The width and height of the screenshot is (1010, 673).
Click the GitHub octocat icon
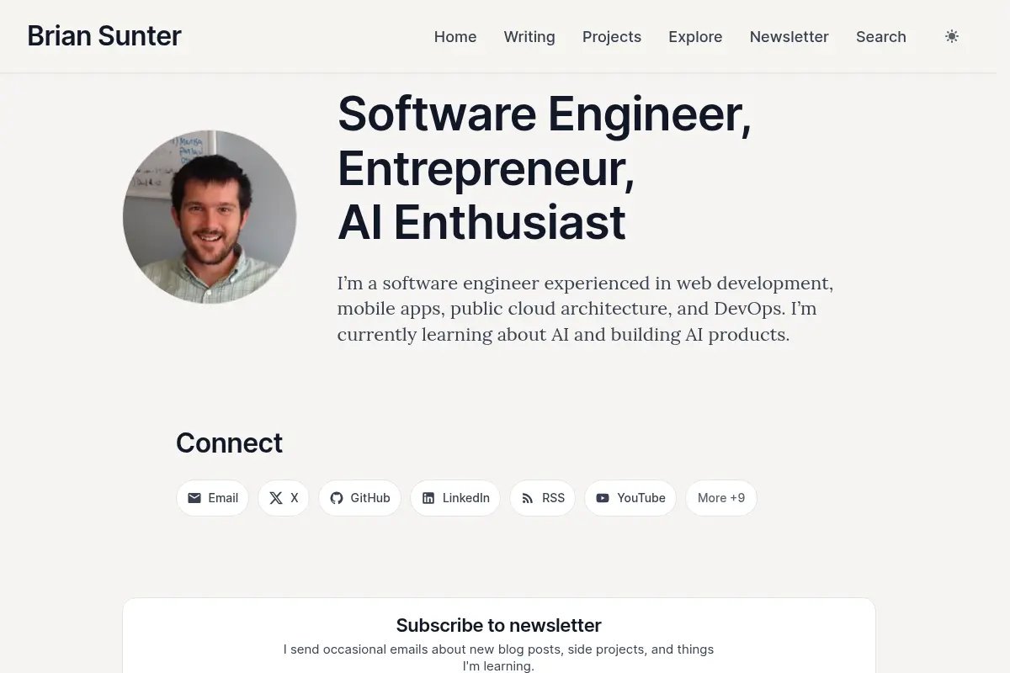(337, 498)
